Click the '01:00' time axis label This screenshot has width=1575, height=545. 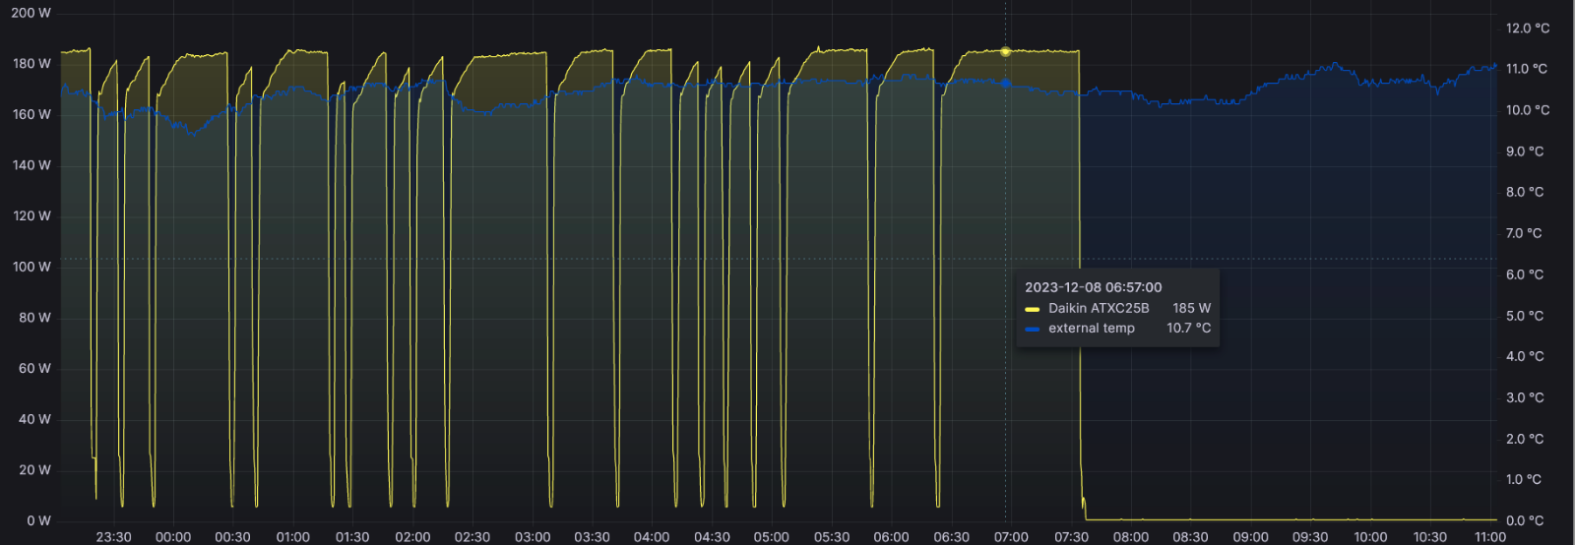[x=292, y=537]
